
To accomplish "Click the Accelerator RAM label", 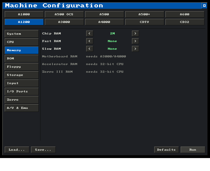I will pos(60,64).
